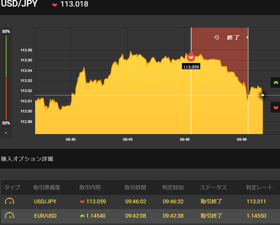Click settlement rate 1.14550
This screenshot has width=280, height=225.
tap(256, 216)
